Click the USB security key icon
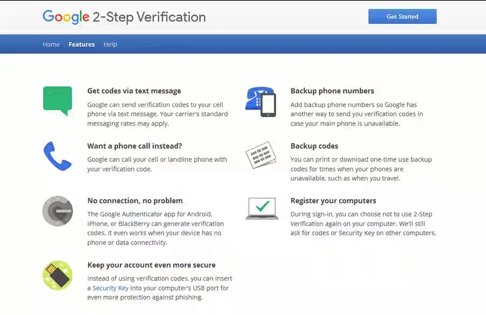The width and height of the screenshot is (486, 315). 58,275
